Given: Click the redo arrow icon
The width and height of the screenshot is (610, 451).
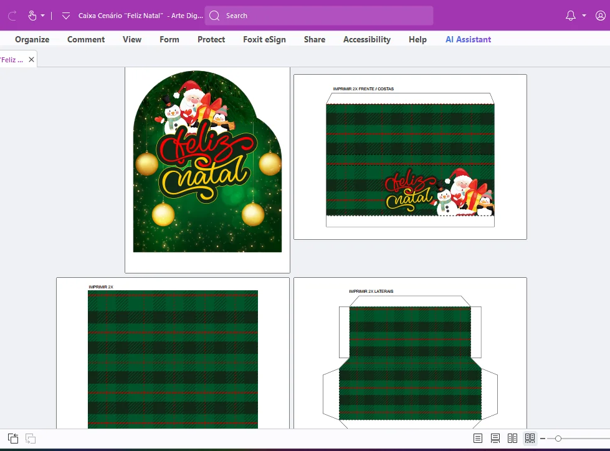Looking at the screenshot, I should (12, 16).
